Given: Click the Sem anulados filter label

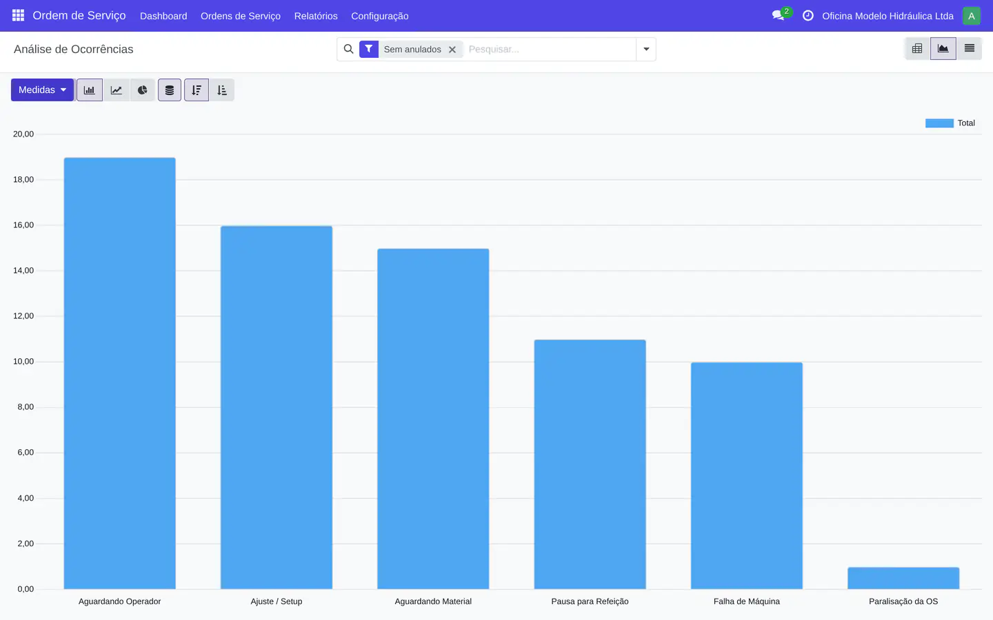Looking at the screenshot, I should click(412, 50).
